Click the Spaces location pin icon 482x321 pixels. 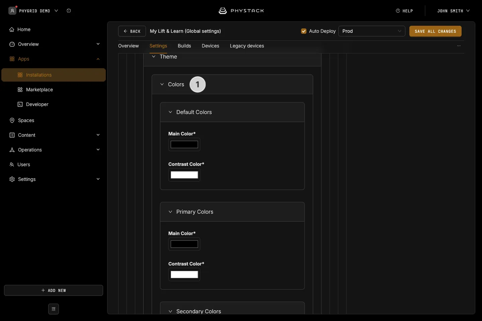tap(12, 120)
